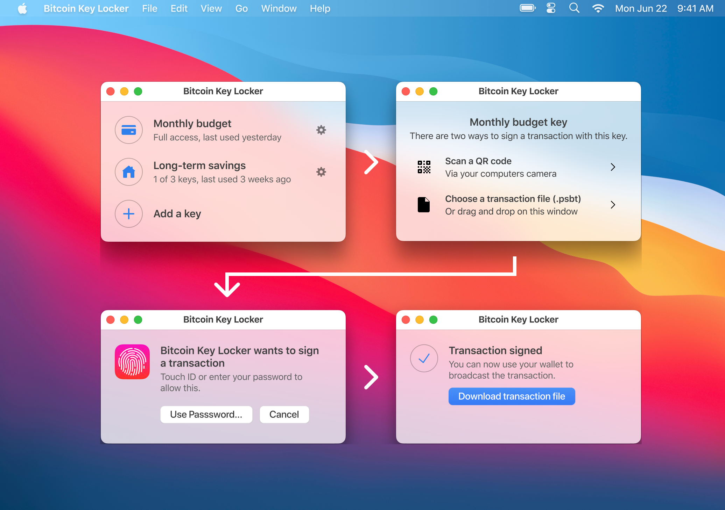Viewport: 725px width, 510px height.
Task: Open Spotlight search in menu bar
Action: point(574,8)
